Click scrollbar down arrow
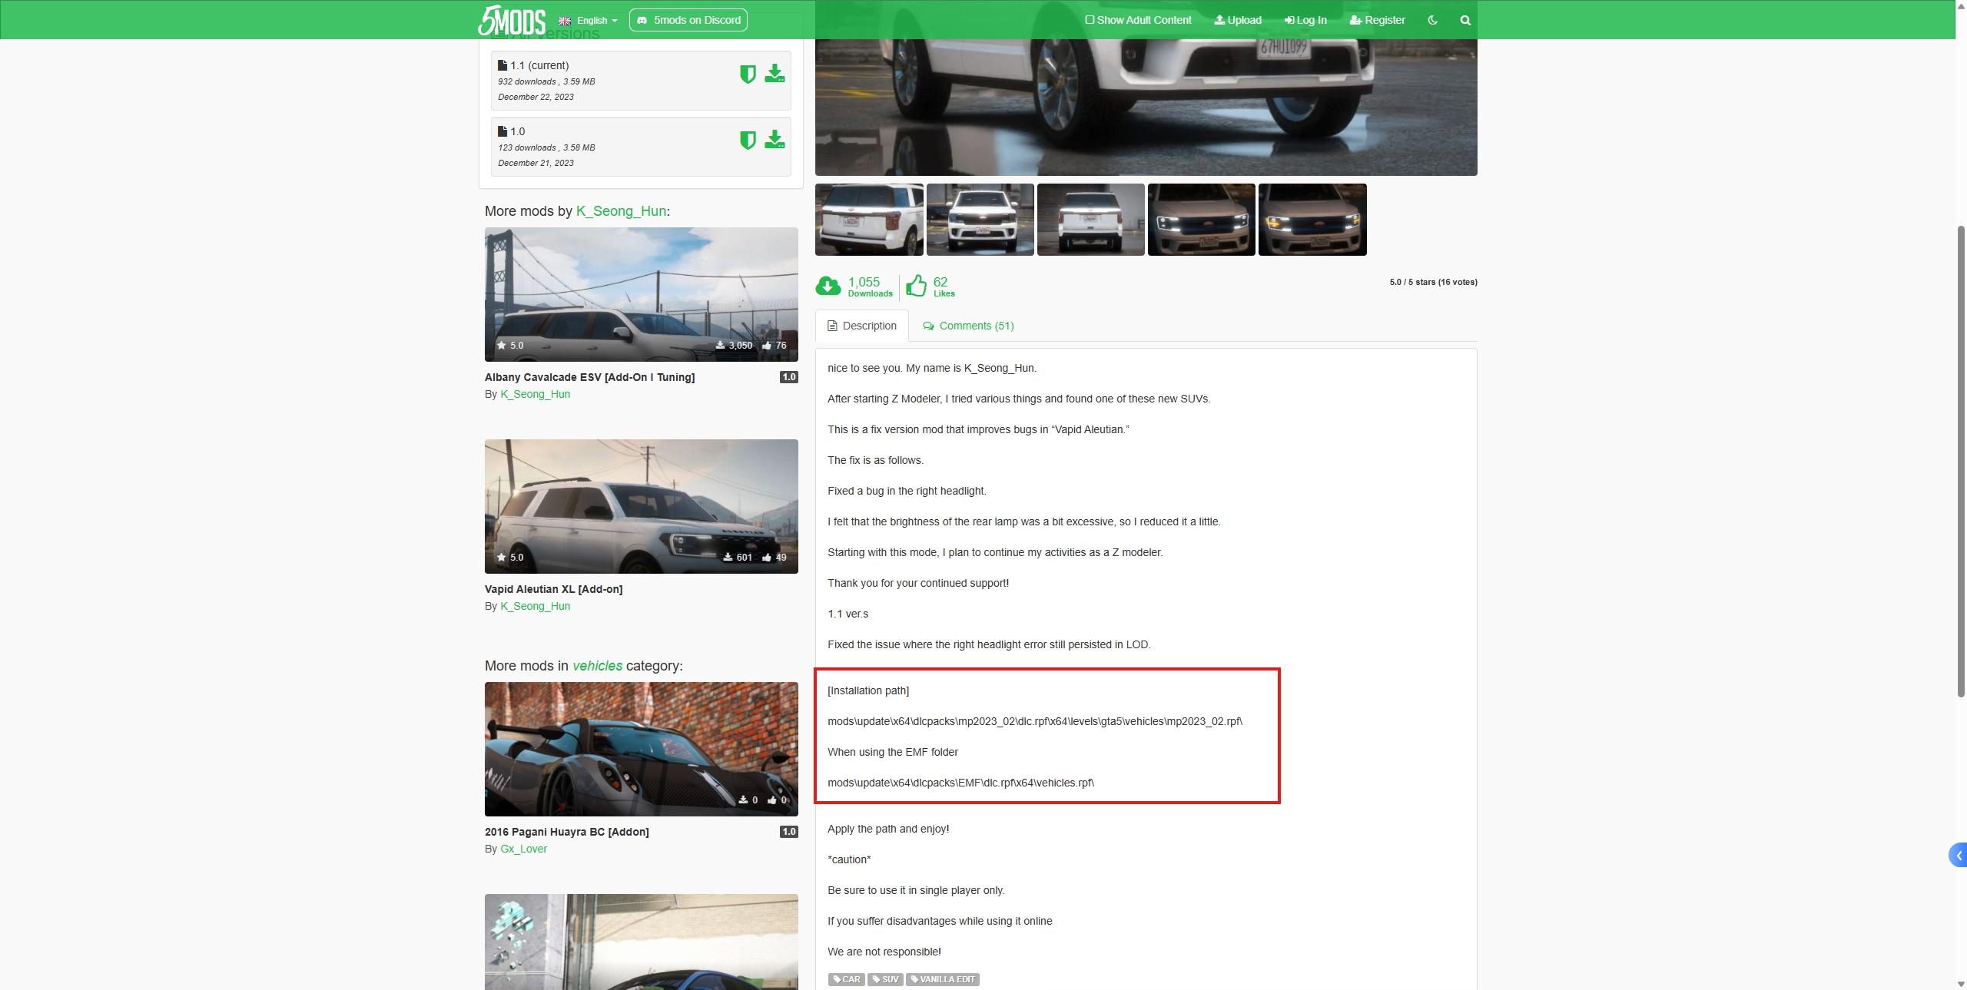 tap(1961, 984)
